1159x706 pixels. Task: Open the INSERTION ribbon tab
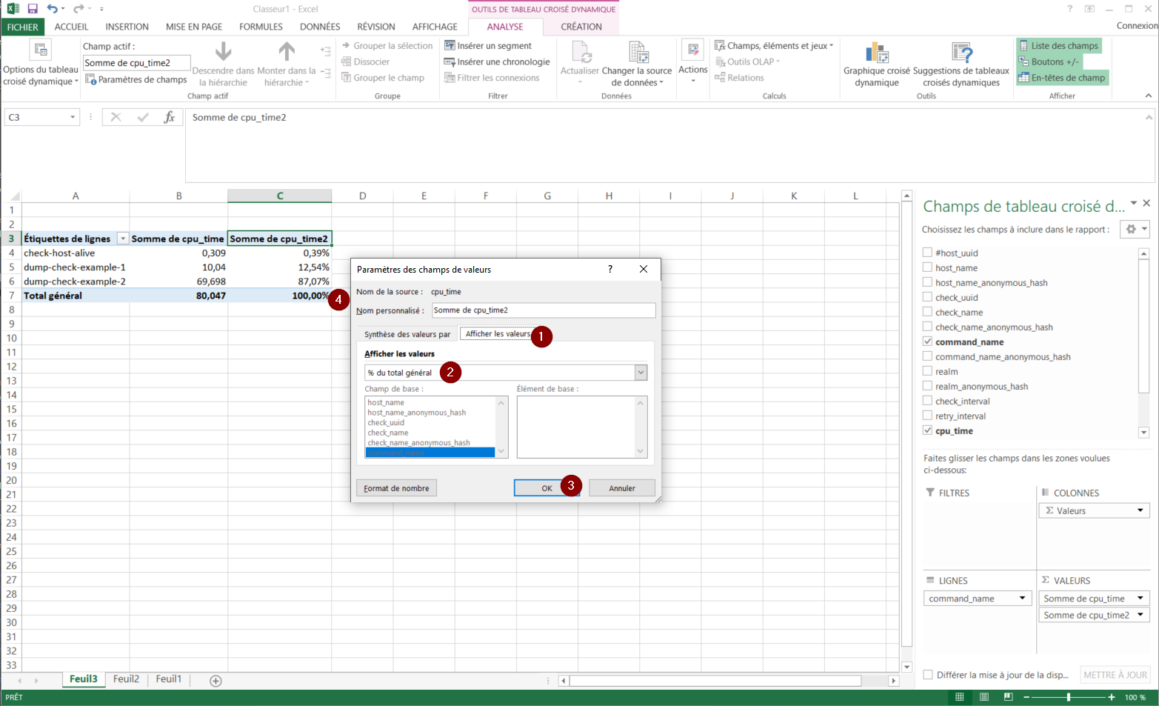tap(127, 27)
